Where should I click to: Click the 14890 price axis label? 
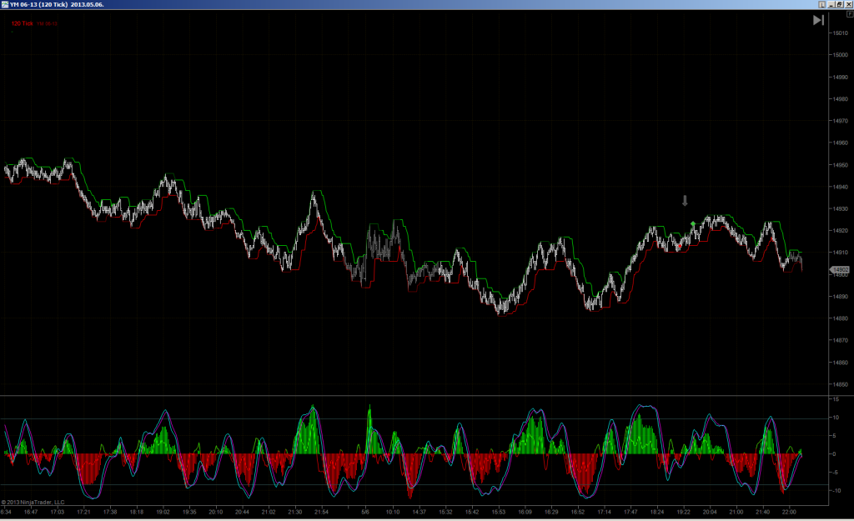pos(841,297)
